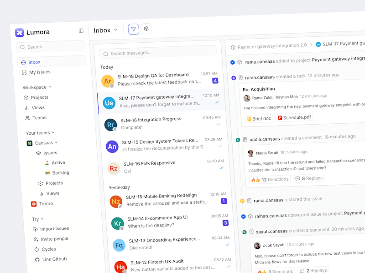
Task: Click the Teams people icon
Action: point(27,118)
